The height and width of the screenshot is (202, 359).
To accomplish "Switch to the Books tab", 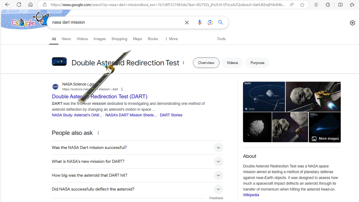I will [153, 39].
